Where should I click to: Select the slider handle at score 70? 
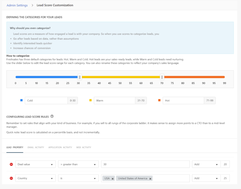162,77
